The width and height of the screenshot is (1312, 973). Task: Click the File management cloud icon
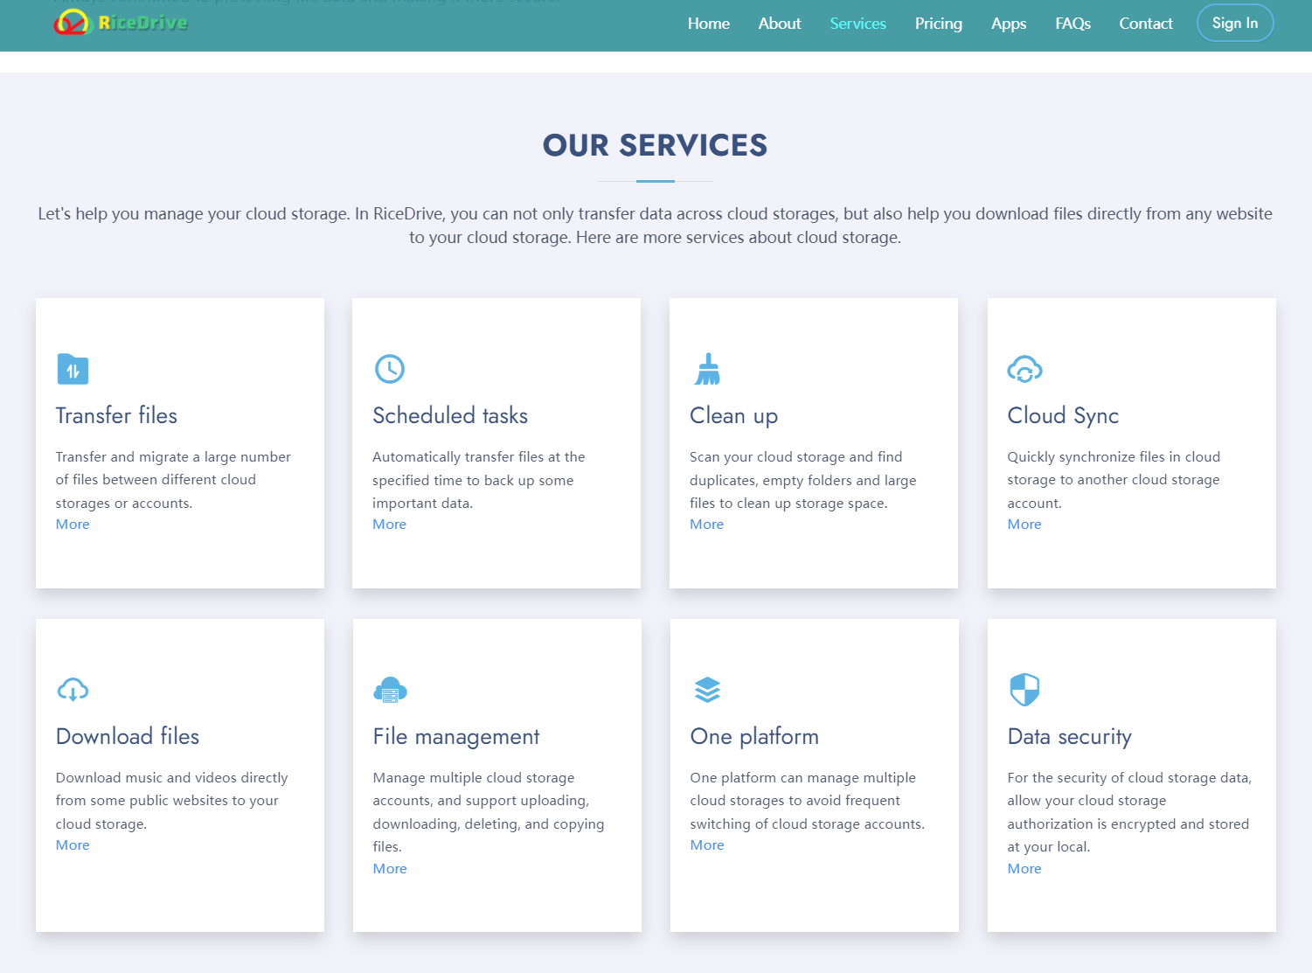point(390,690)
